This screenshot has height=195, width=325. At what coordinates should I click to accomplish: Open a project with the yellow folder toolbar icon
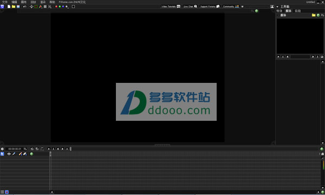pyautogui.click(x=14, y=6)
